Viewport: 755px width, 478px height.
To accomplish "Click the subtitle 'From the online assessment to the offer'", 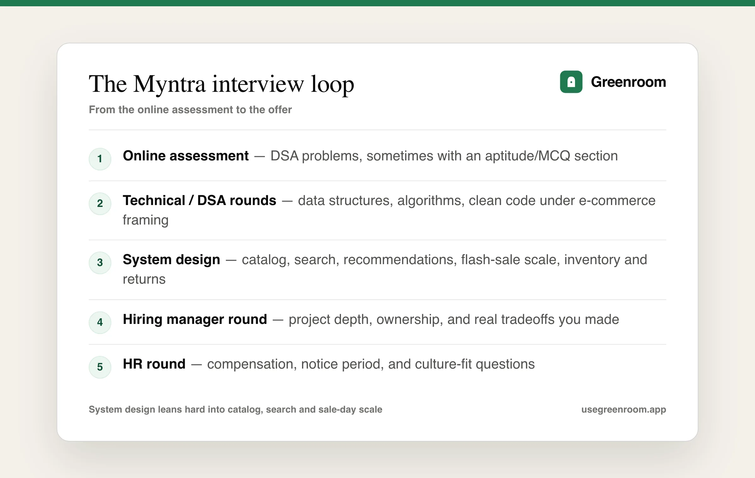I will pyautogui.click(x=190, y=109).
